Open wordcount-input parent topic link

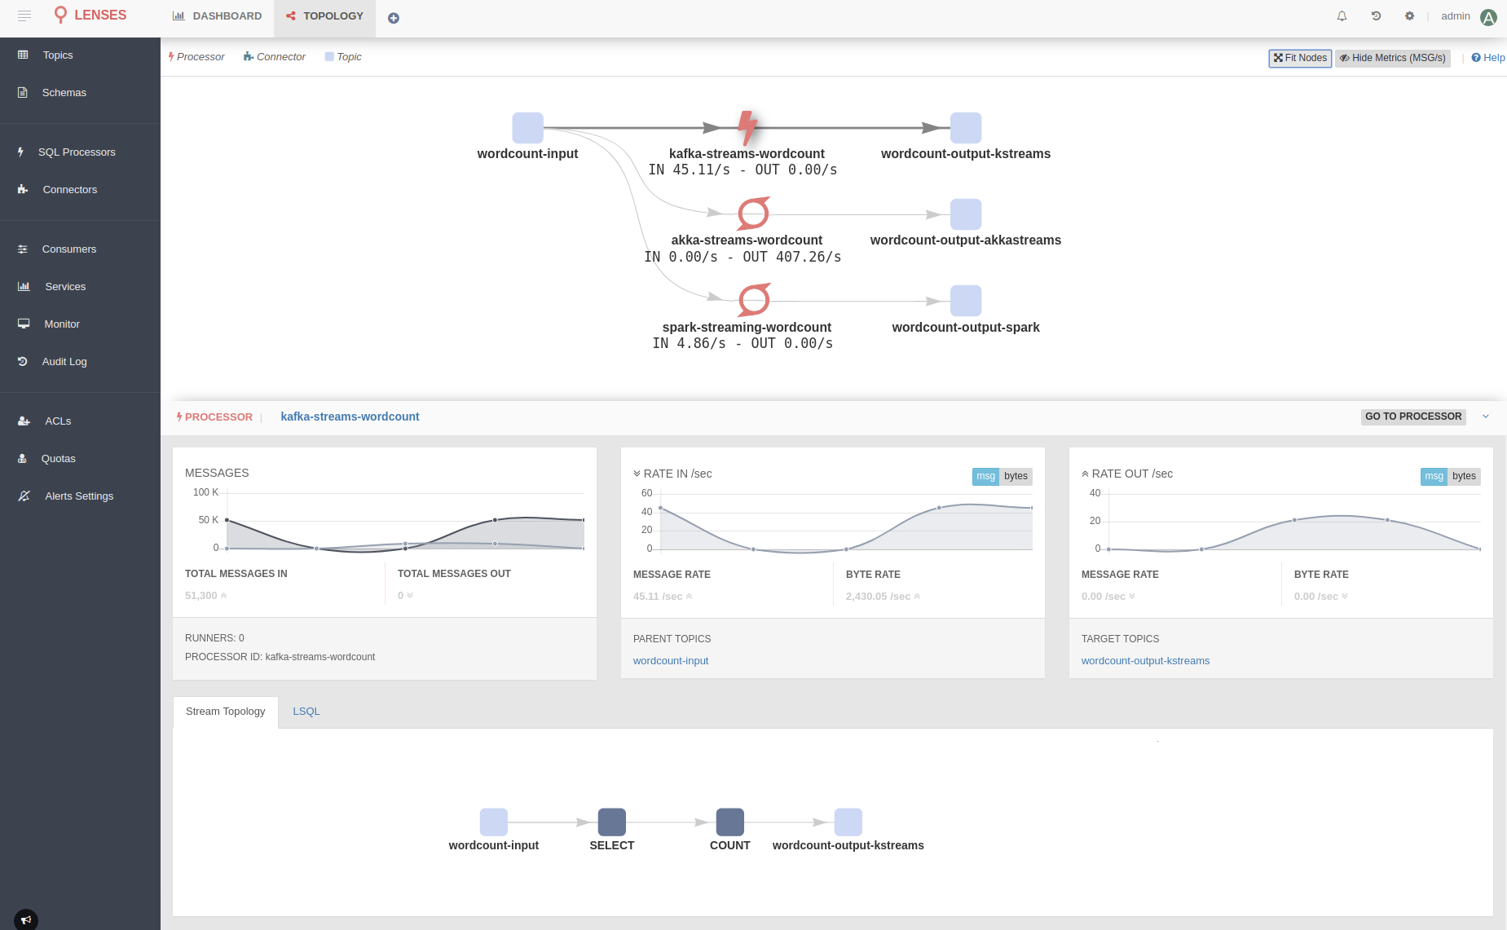click(671, 661)
